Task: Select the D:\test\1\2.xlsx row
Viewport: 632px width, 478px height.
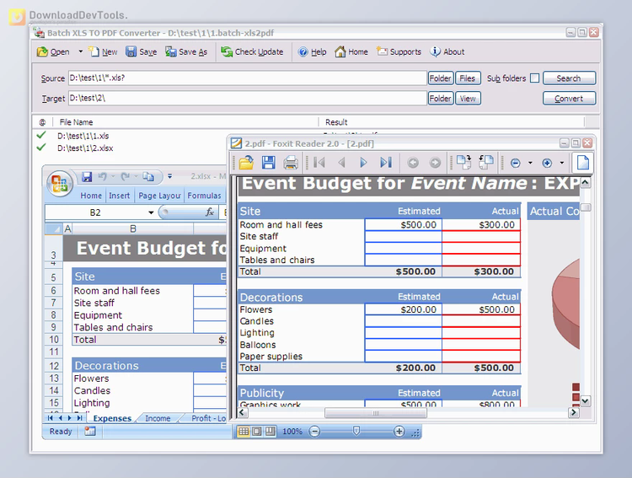Action: point(85,148)
